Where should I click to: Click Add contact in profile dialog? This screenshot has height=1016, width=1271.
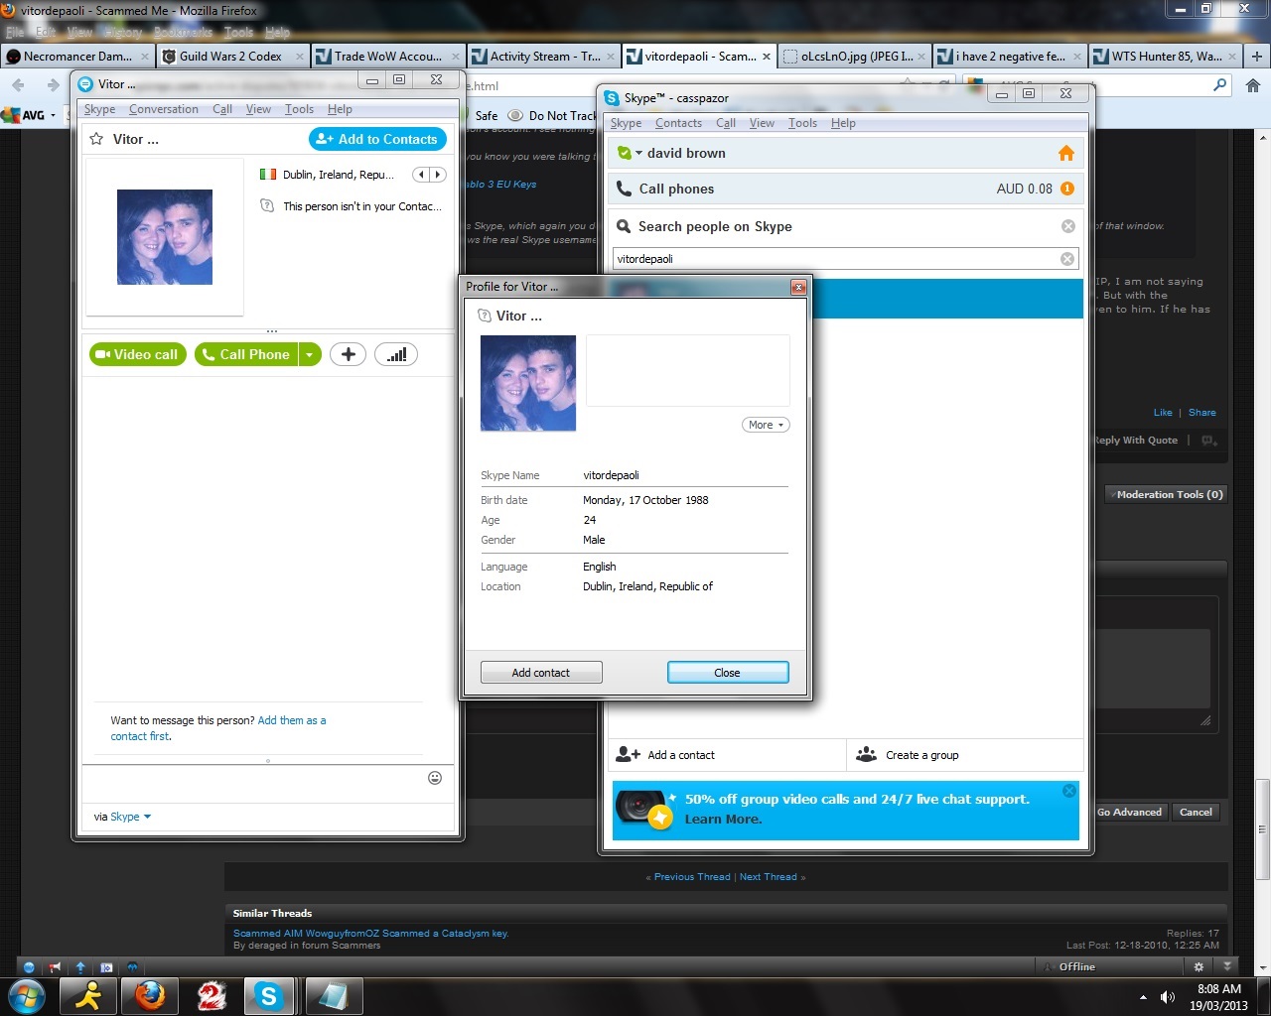pyautogui.click(x=541, y=673)
